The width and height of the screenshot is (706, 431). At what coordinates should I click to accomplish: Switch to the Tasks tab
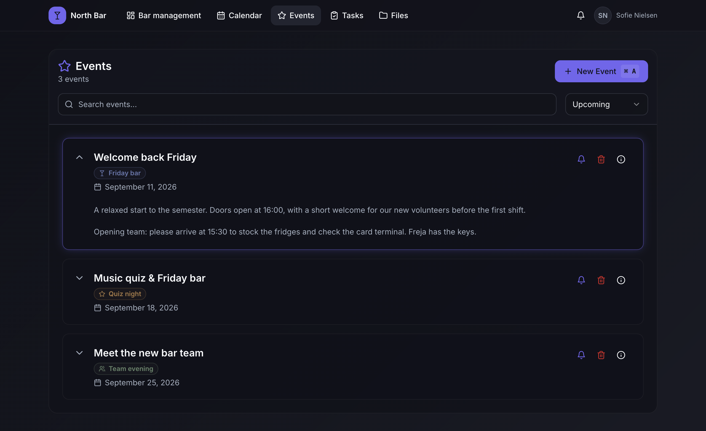point(347,15)
